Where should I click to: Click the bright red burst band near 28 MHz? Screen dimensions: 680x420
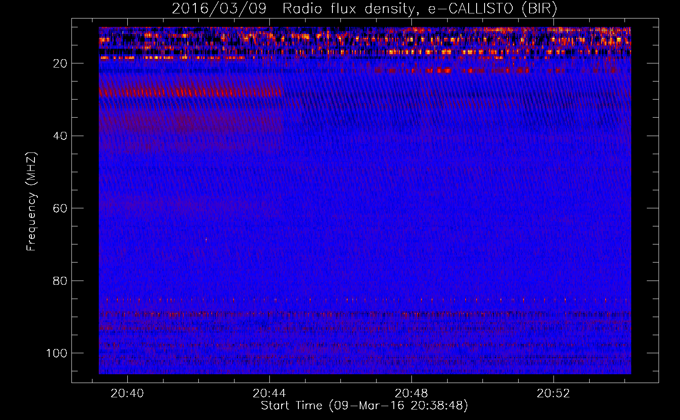191,92
